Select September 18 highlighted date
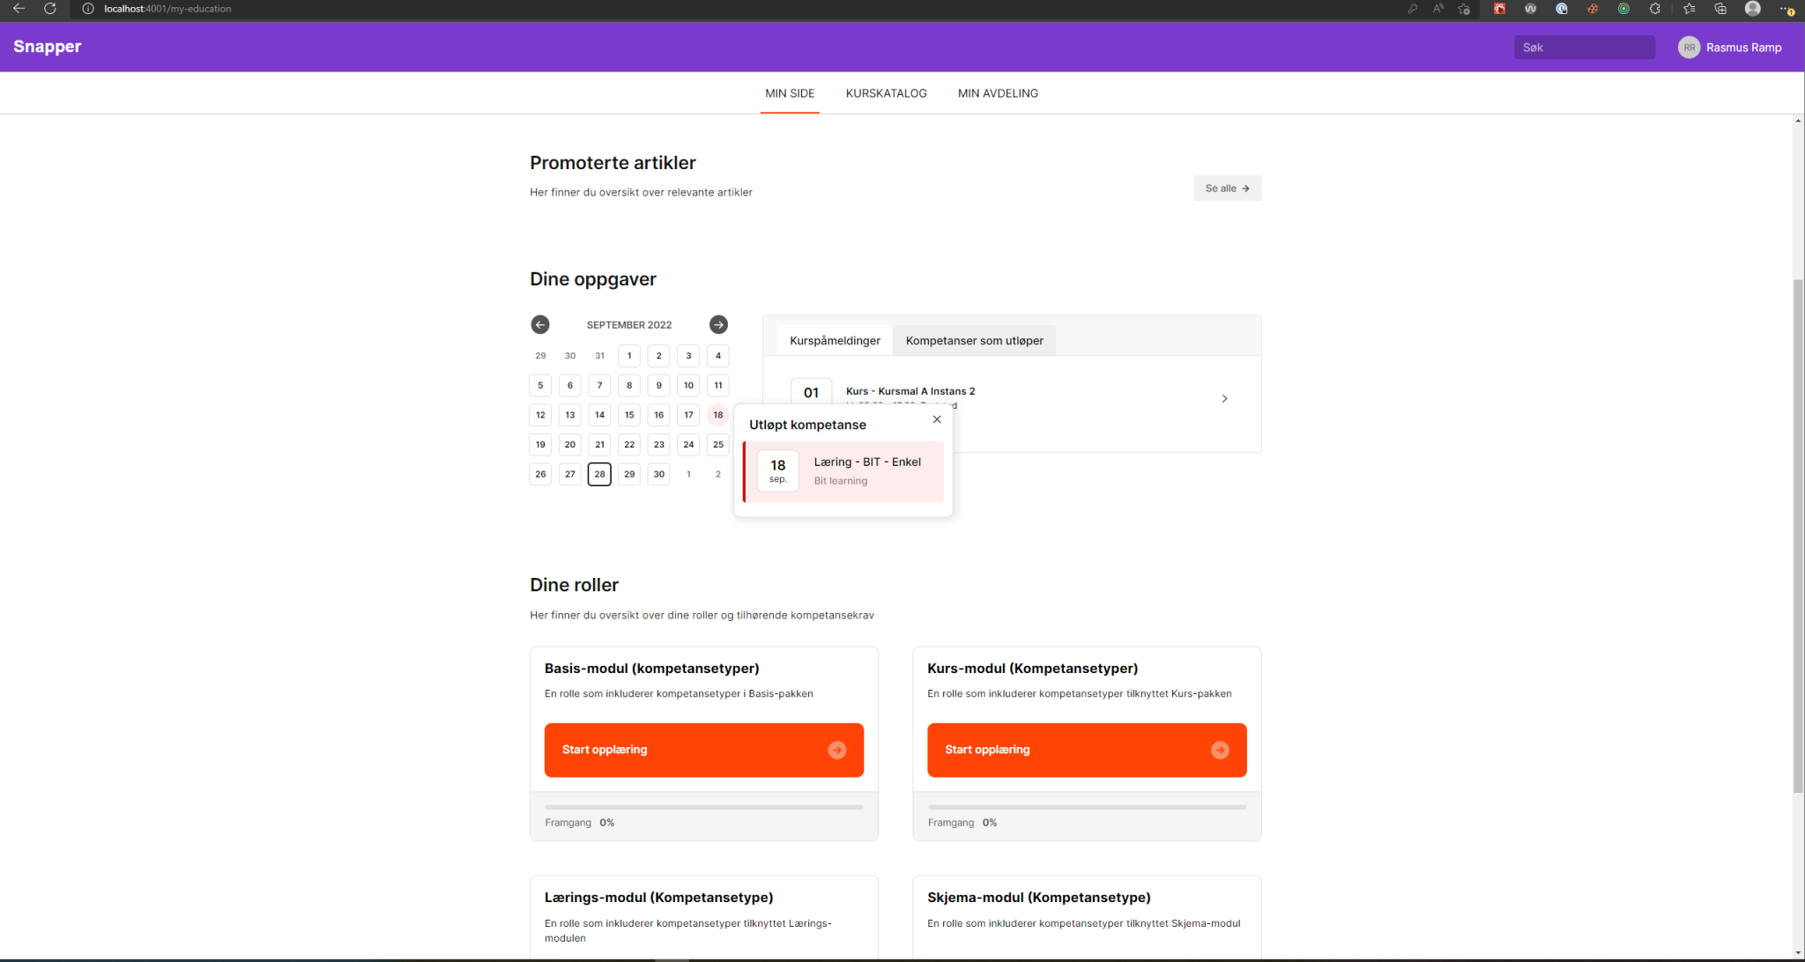Viewport: 1805px width, 962px height. click(718, 415)
